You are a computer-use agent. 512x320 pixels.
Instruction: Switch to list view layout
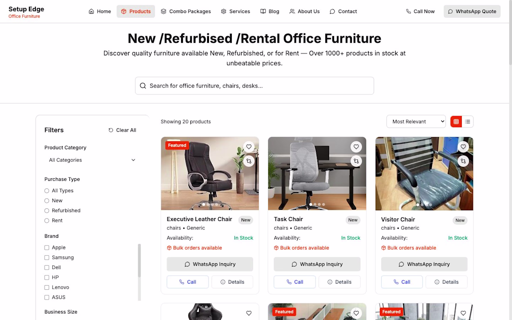tap(468, 122)
